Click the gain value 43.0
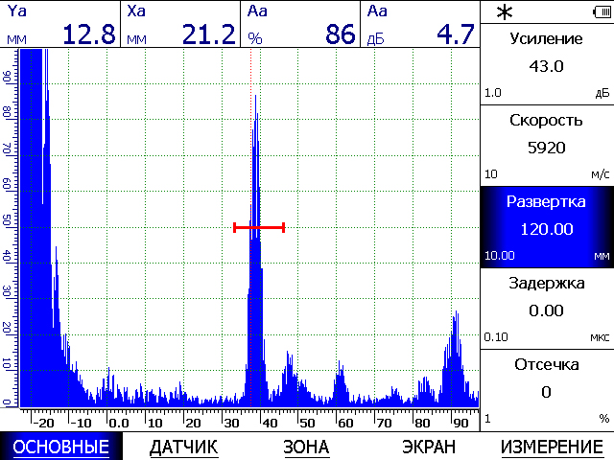The image size is (614, 460). [546, 67]
